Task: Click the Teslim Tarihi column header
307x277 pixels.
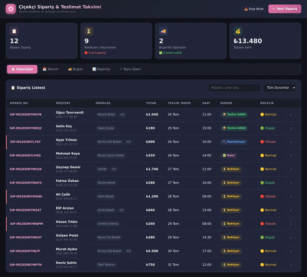Action: tap(179, 103)
